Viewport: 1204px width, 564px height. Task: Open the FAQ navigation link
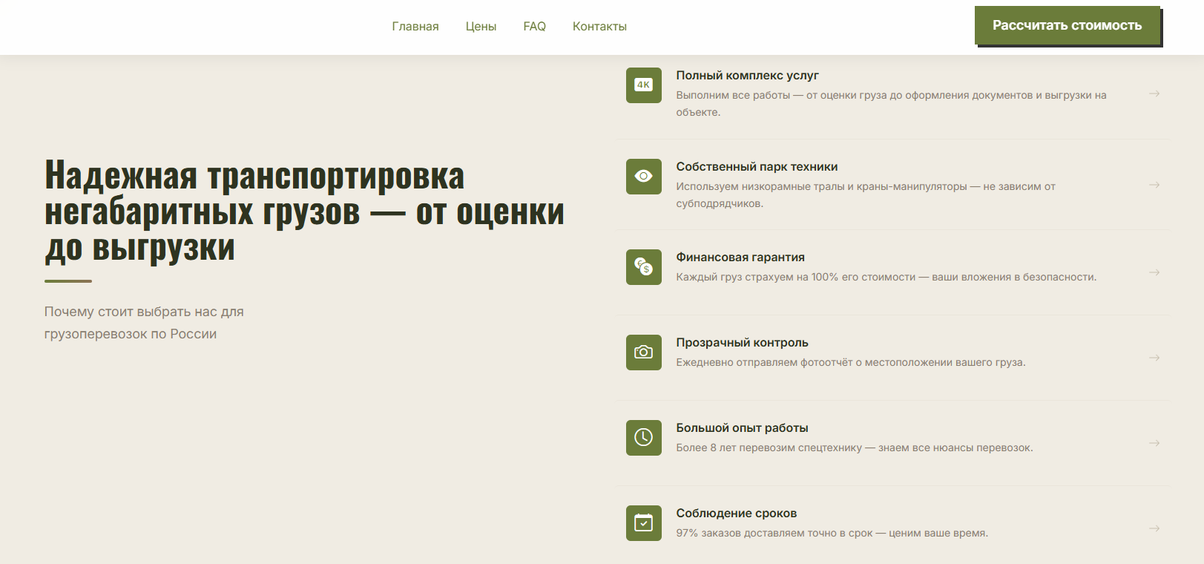[x=534, y=27]
